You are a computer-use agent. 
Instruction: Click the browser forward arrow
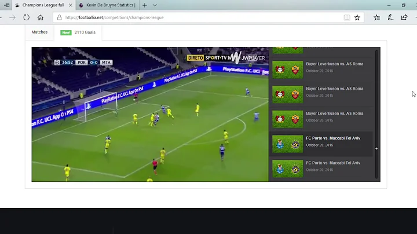(12, 17)
